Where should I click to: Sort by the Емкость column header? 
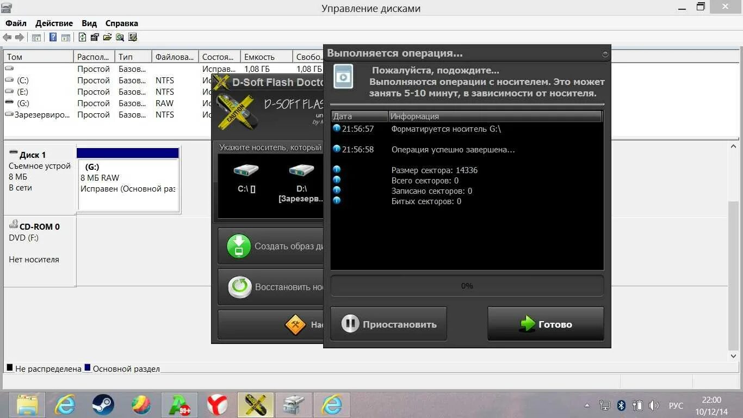(x=267, y=57)
